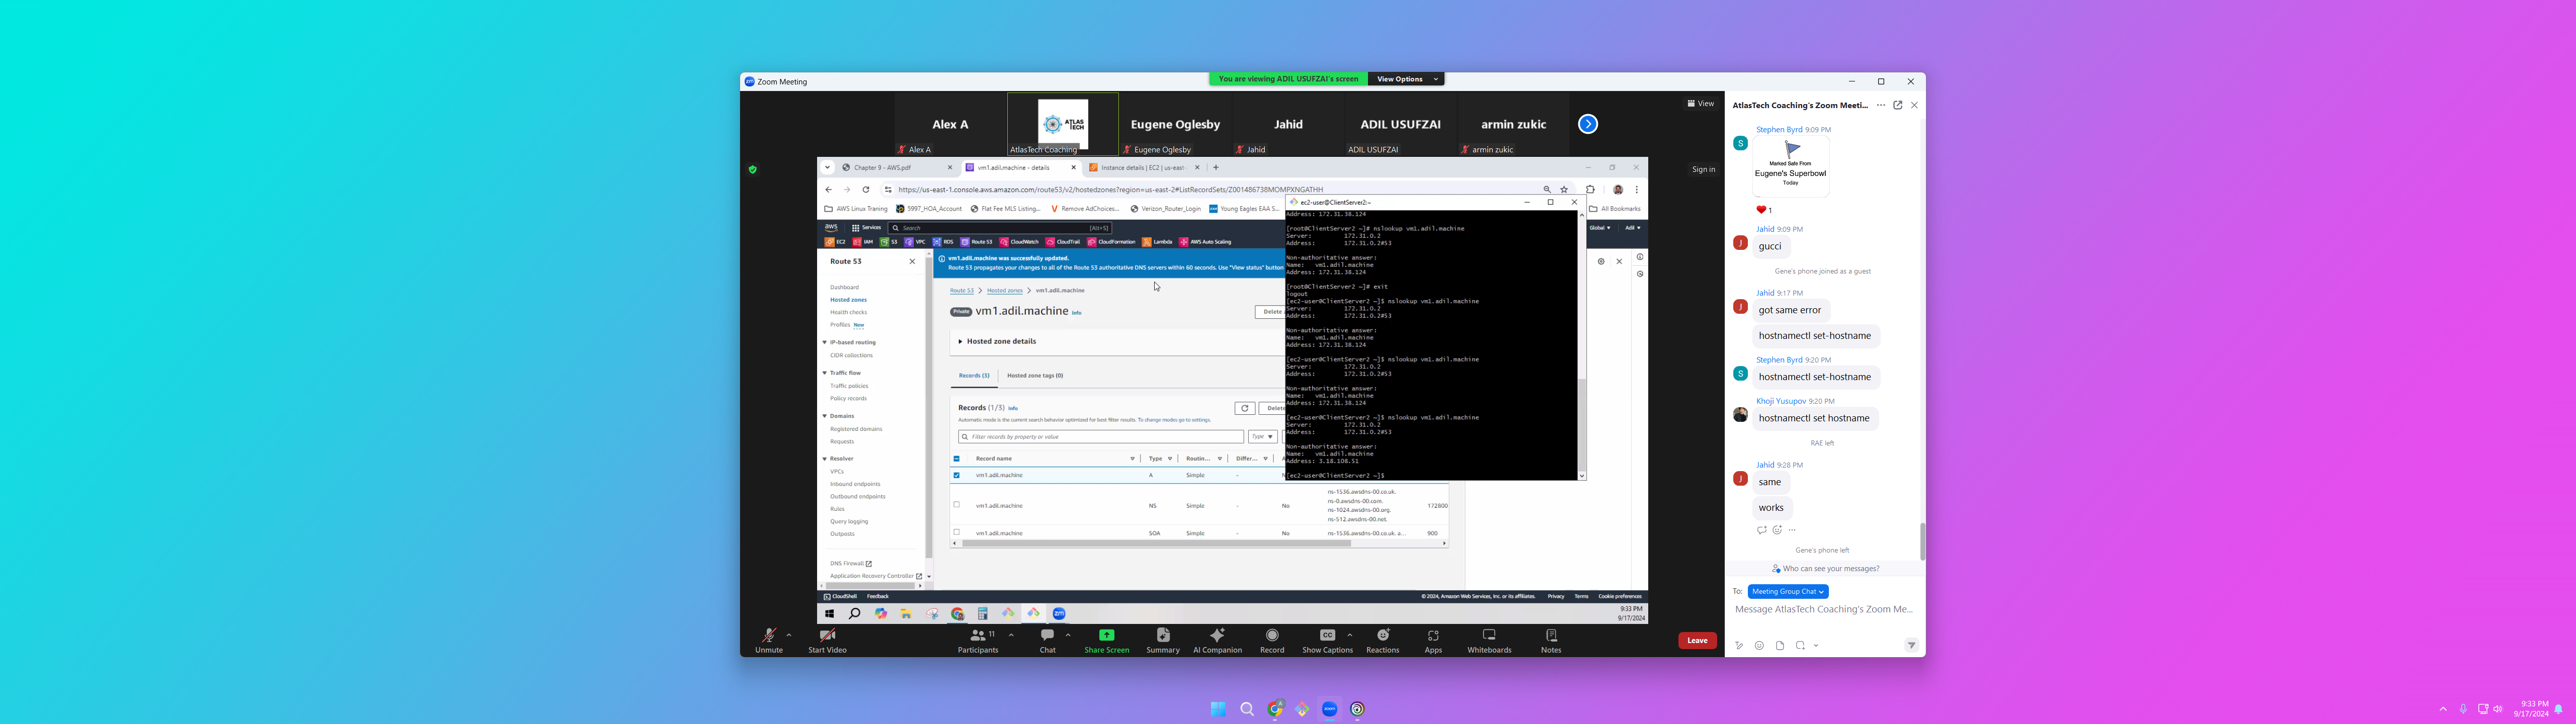Click the 'Who can see your messages?' link
This screenshot has width=2576, height=724.
[x=1830, y=569]
